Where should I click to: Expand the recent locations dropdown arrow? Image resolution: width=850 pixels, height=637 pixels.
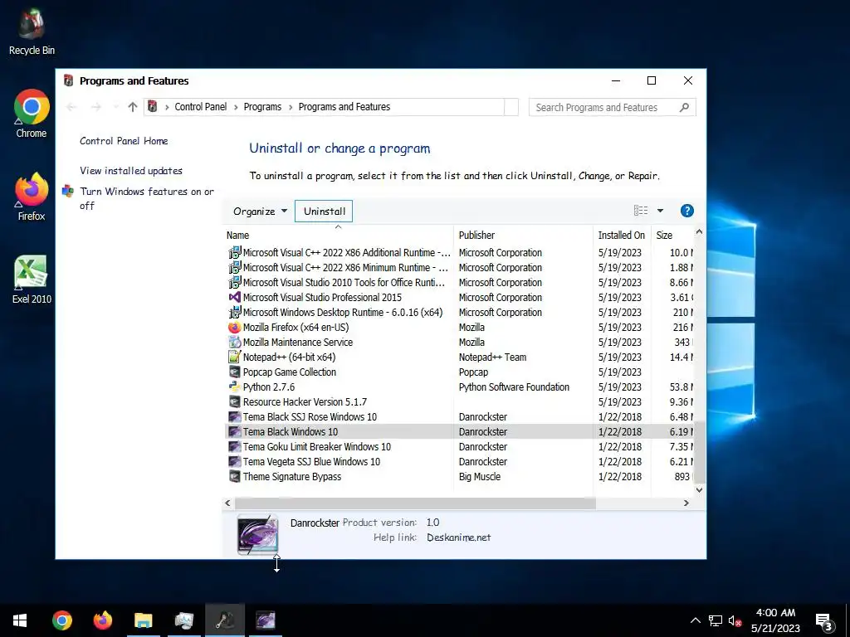pos(115,107)
